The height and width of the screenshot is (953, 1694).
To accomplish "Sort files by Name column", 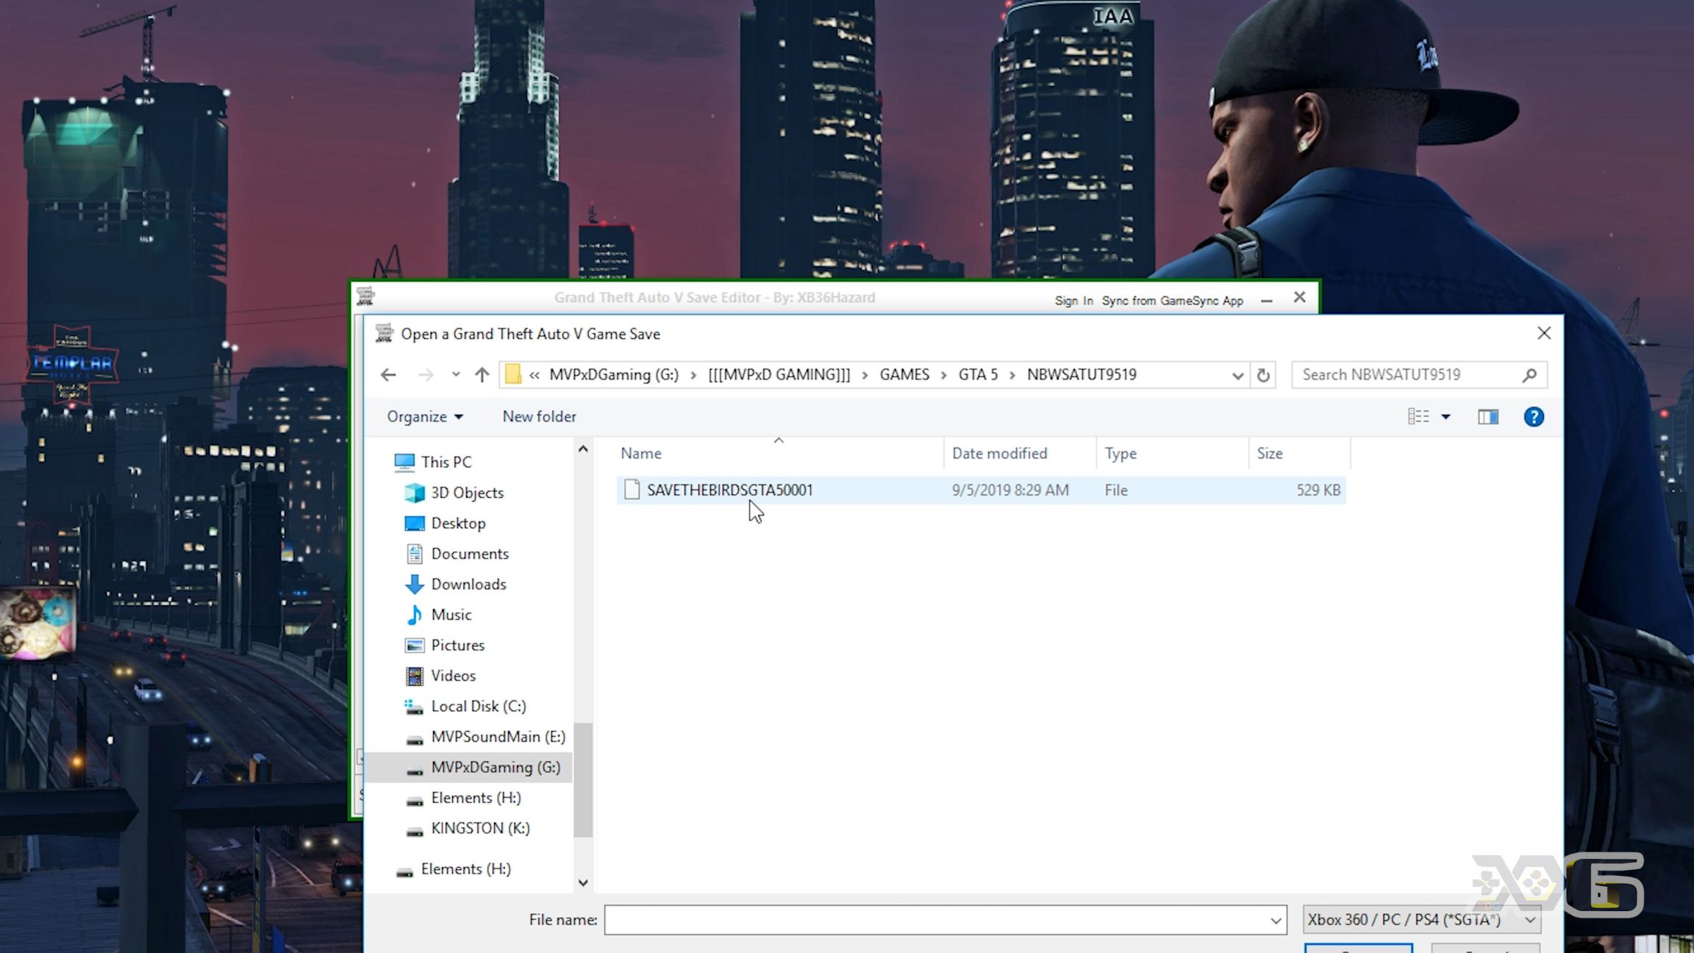I will pyautogui.click(x=779, y=453).
